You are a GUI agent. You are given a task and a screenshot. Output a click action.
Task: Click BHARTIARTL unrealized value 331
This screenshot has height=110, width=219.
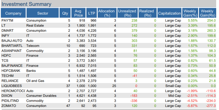click(134, 46)
